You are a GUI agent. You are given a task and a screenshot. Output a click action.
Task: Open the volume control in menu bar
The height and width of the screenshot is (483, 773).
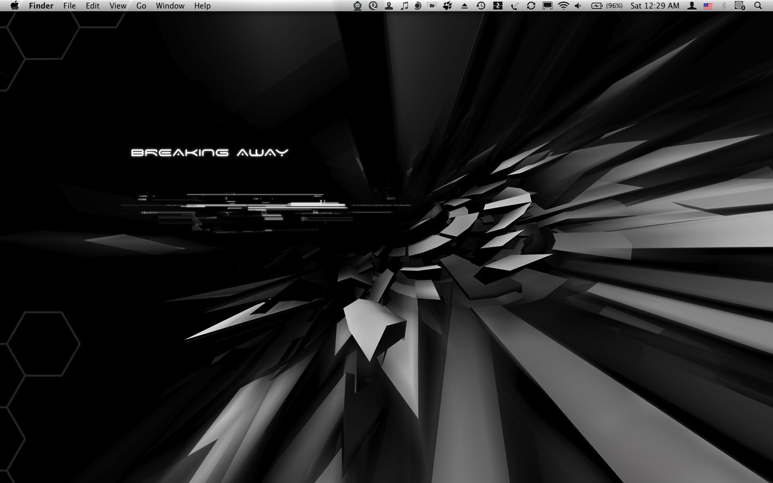578,6
